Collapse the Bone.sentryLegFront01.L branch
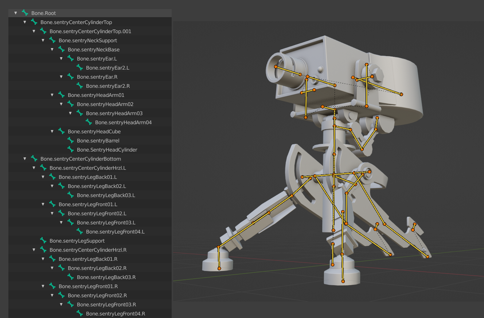484x318 pixels. tap(43, 204)
